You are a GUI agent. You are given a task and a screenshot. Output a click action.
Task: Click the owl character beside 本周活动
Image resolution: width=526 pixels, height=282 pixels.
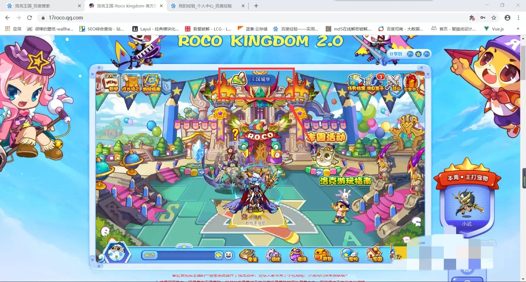325,157
